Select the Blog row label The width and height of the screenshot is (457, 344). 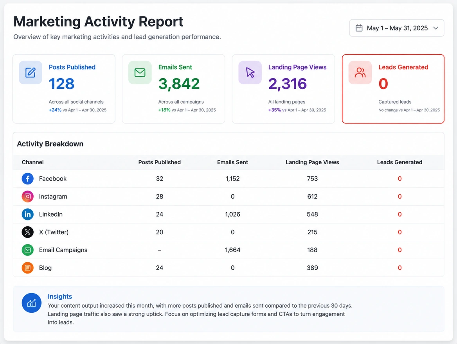tap(45, 268)
